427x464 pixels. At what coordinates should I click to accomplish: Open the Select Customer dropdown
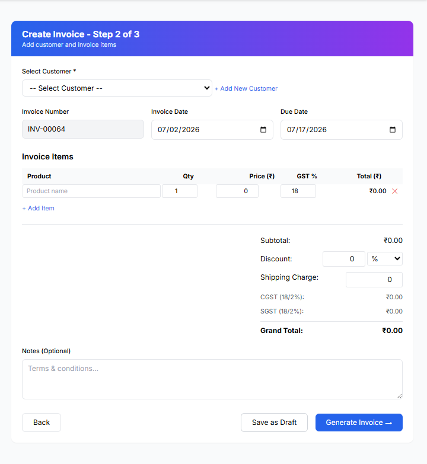117,88
